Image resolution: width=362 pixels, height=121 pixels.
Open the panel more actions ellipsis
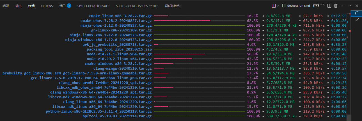[x=343, y=6]
